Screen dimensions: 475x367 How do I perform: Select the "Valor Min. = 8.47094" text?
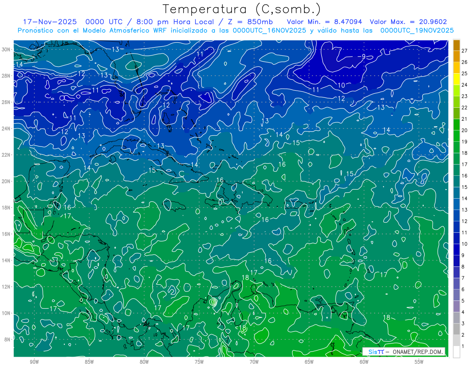[x=324, y=22]
